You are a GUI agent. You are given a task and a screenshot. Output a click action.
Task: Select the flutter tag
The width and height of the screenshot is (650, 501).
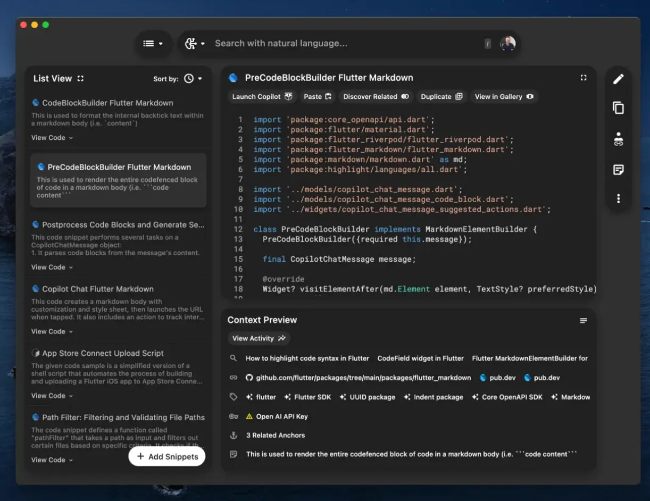[x=261, y=397]
